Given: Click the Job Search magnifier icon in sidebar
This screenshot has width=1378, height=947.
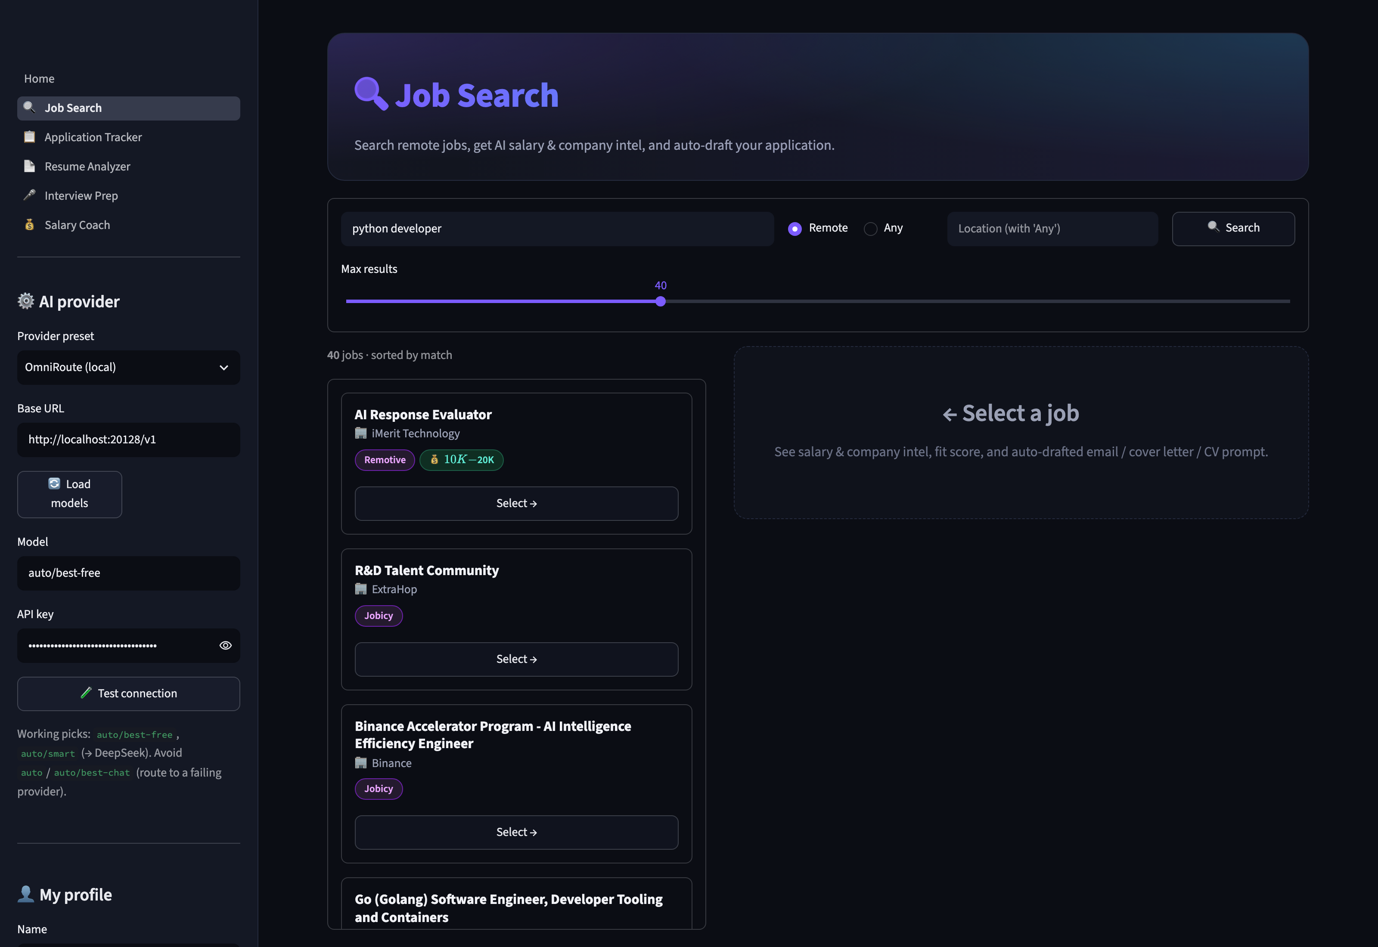Looking at the screenshot, I should point(29,107).
